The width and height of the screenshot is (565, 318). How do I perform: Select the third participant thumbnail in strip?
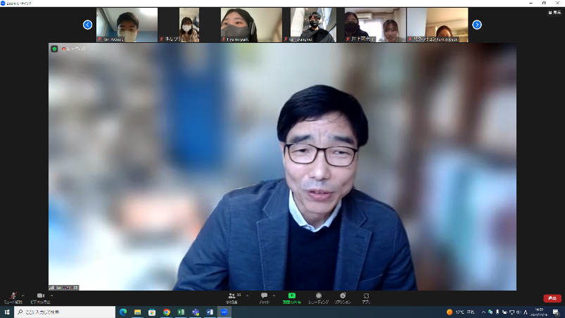[x=251, y=25]
